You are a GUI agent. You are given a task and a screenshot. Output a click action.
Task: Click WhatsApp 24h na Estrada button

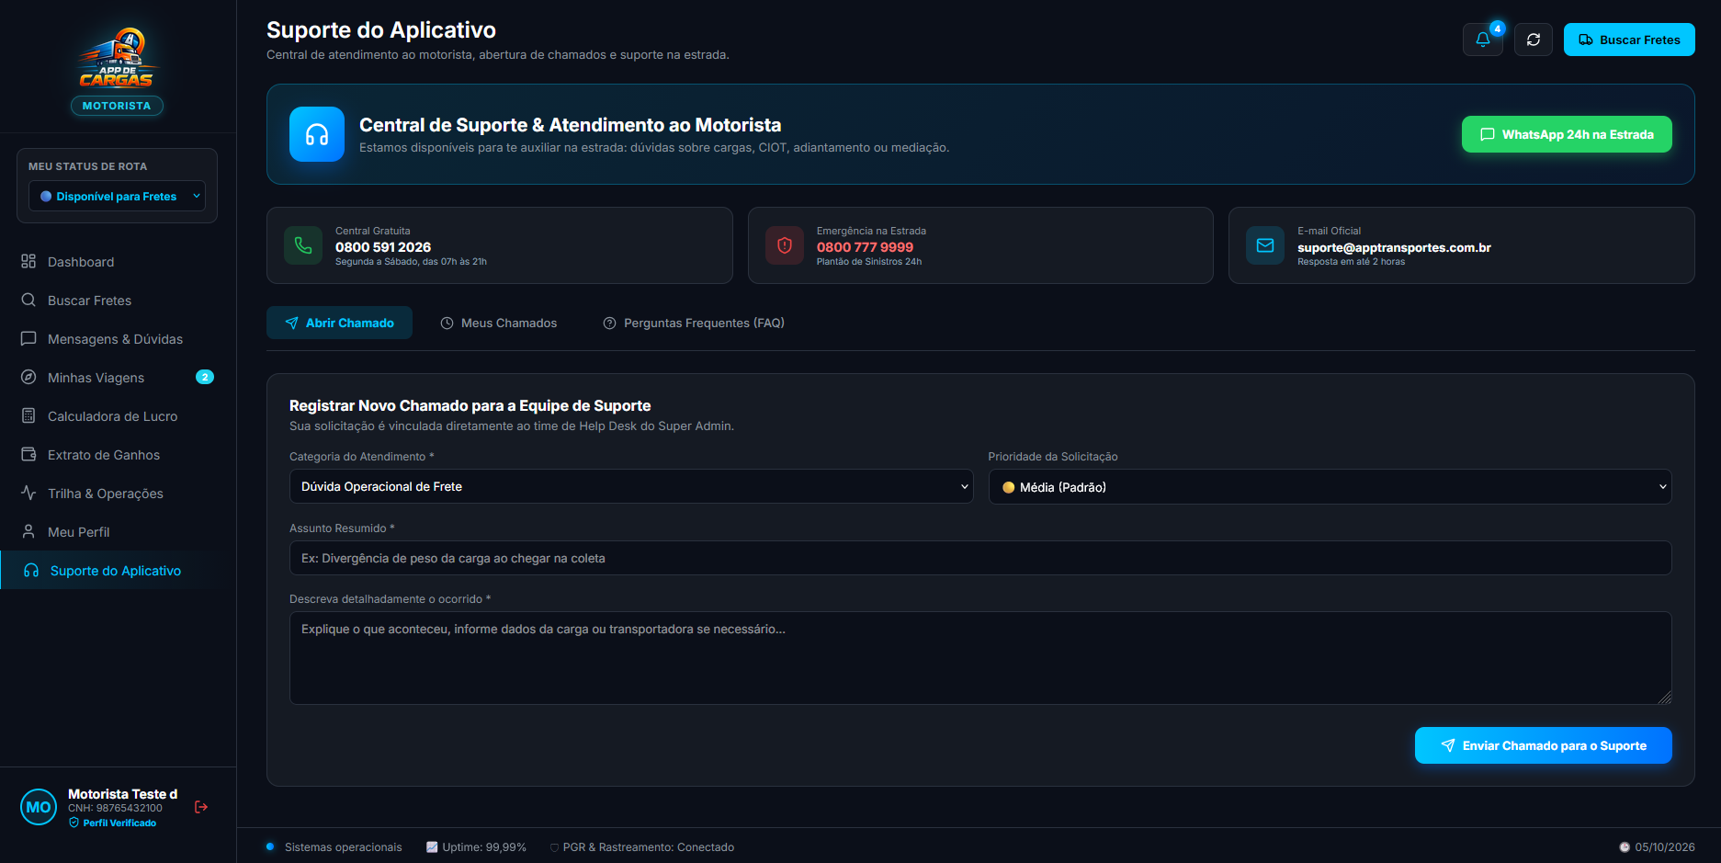pos(1567,134)
